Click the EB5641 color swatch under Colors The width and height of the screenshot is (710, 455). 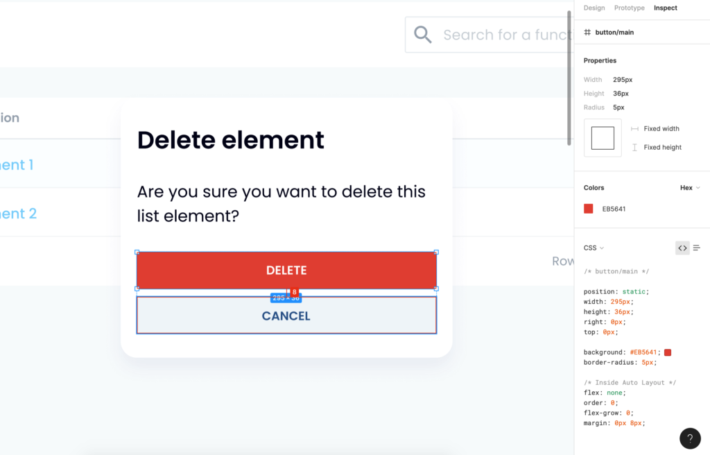(x=589, y=207)
